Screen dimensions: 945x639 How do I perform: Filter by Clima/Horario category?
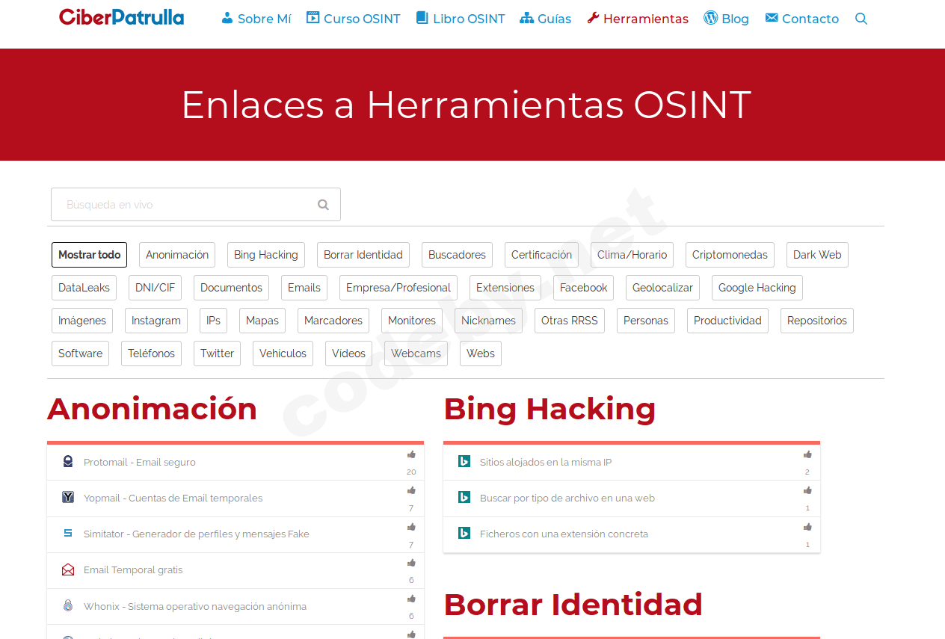632,255
